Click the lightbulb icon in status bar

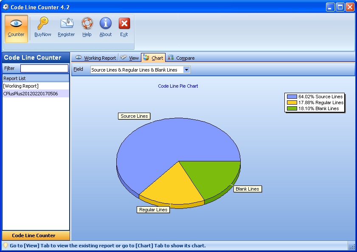[x=6, y=246]
